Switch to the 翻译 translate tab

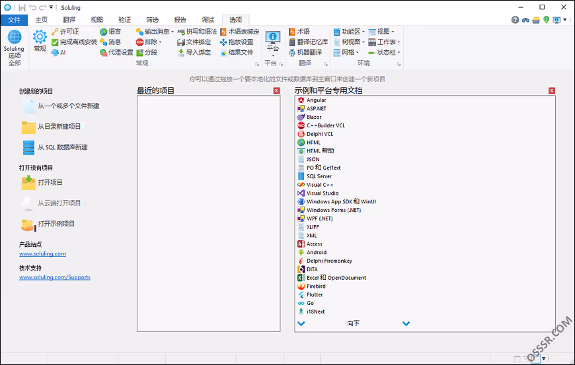coord(69,20)
